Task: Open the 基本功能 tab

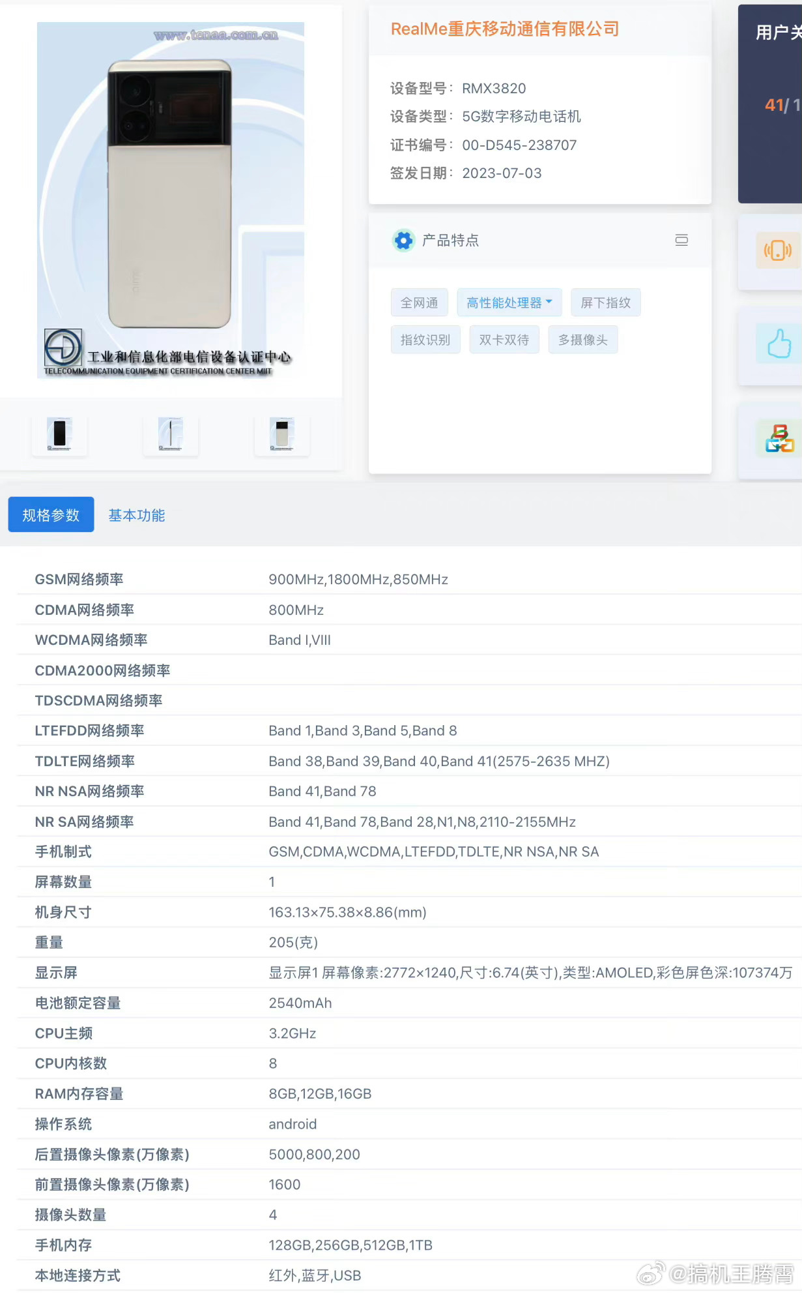Action: 136,515
